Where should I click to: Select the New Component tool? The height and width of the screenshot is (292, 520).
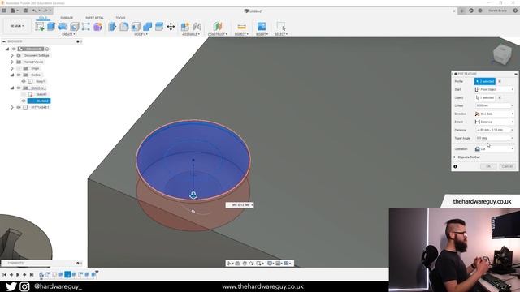185,27
